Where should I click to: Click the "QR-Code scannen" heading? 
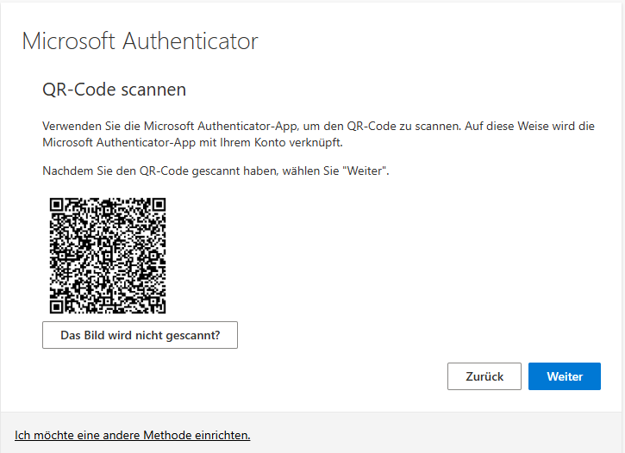[x=114, y=90]
